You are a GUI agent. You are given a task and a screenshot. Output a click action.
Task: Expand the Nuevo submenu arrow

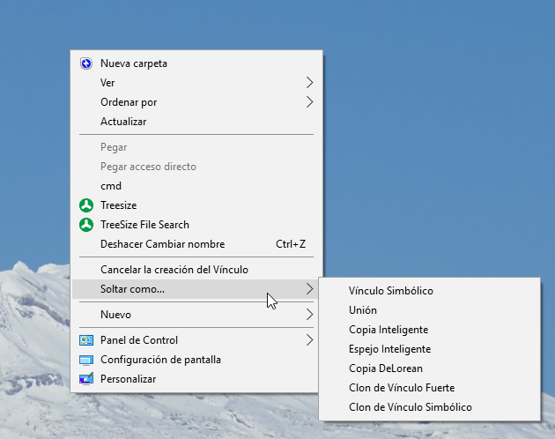click(310, 315)
